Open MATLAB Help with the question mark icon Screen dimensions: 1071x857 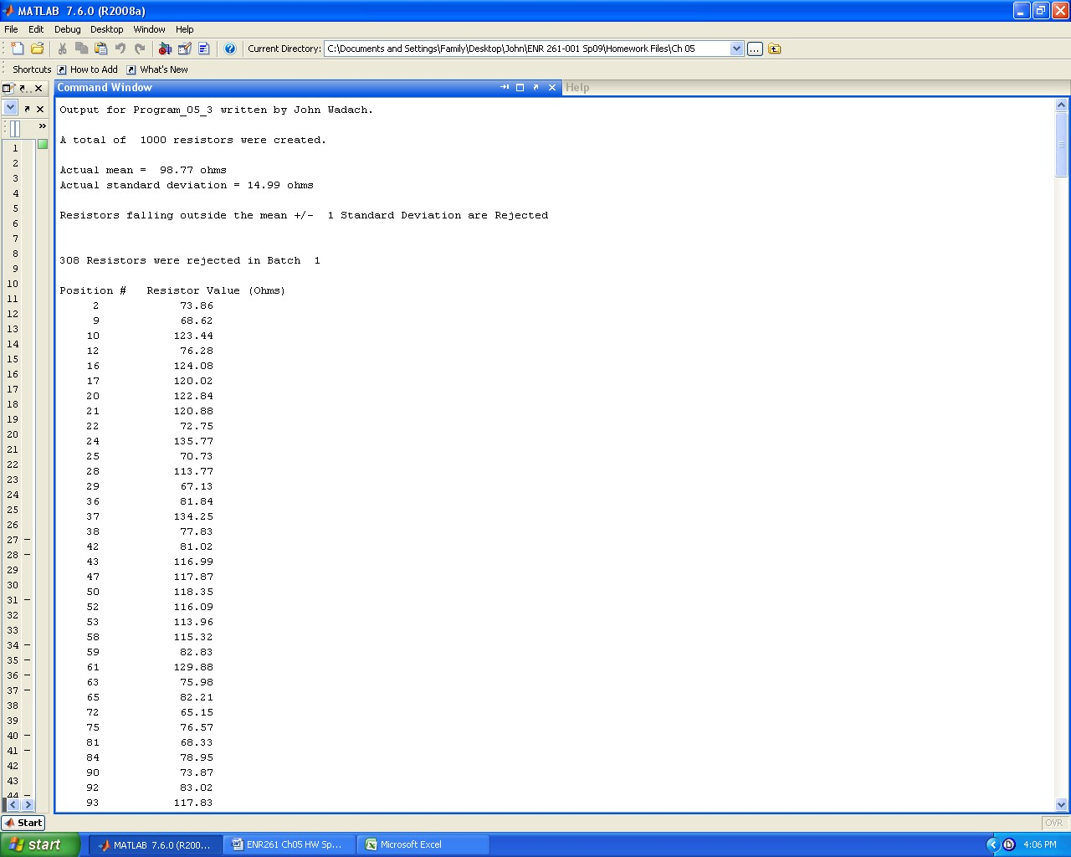point(230,48)
